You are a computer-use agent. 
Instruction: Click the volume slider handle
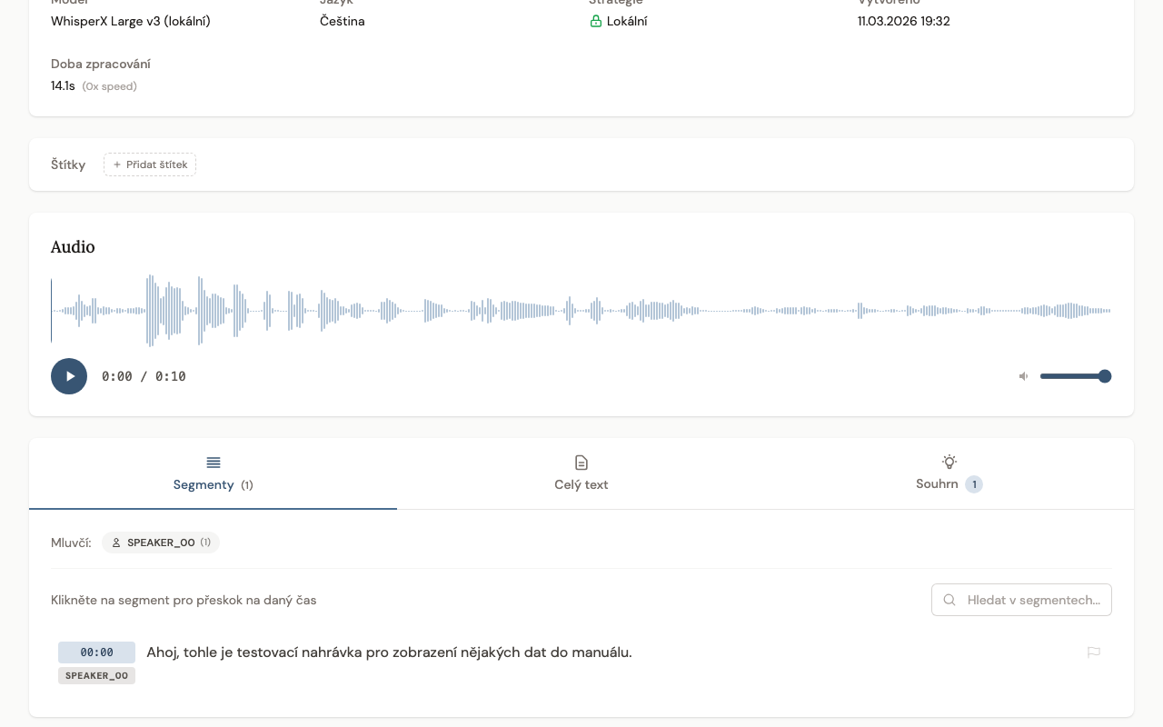(x=1105, y=376)
